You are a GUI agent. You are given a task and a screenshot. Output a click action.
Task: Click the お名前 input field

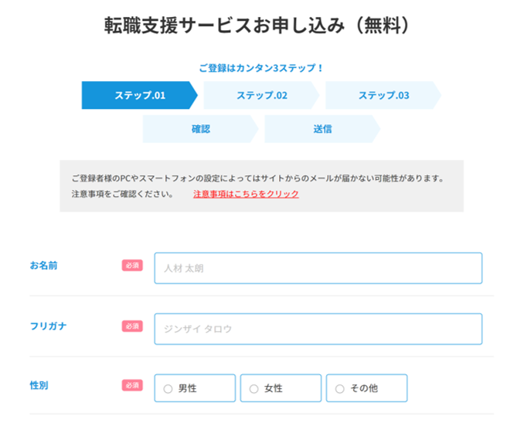click(318, 268)
